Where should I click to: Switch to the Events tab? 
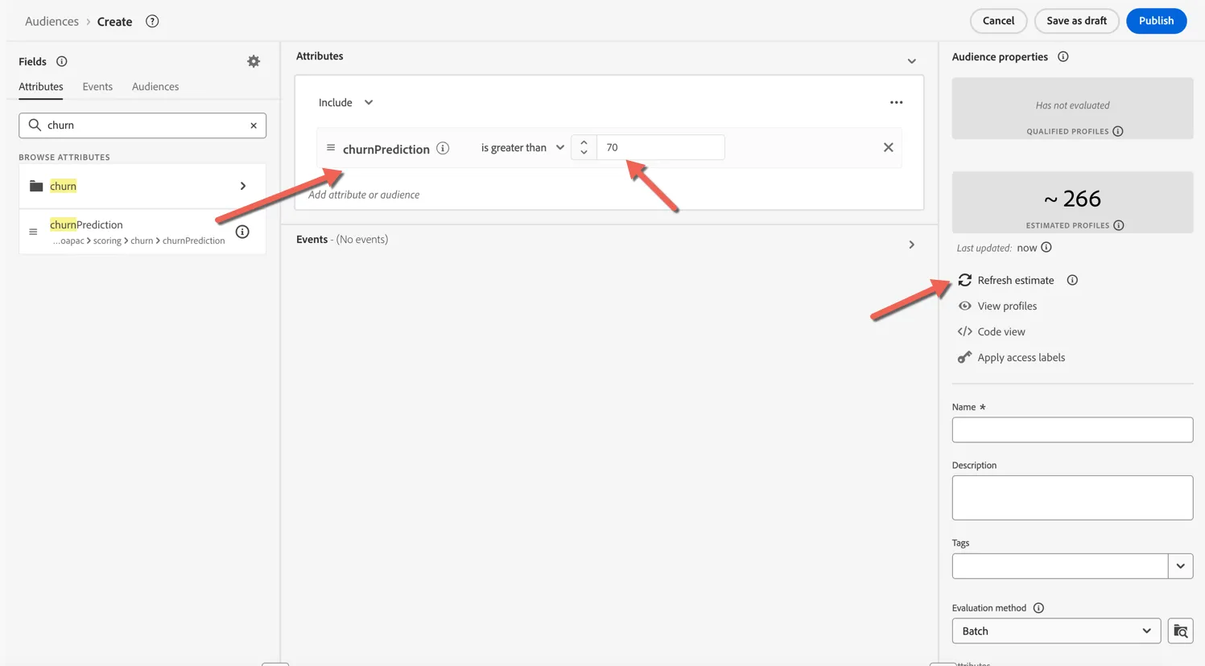[97, 87]
